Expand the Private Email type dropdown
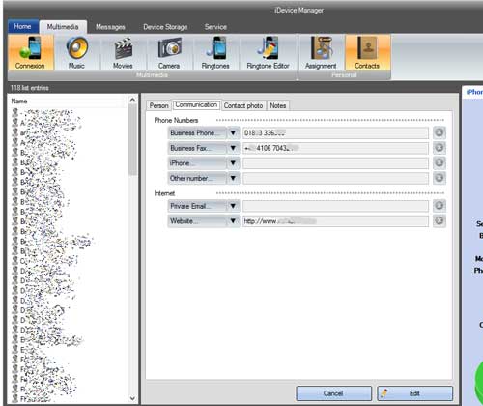Image resolution: width=483 pixels, height=406 pixels. coord(233,206)
